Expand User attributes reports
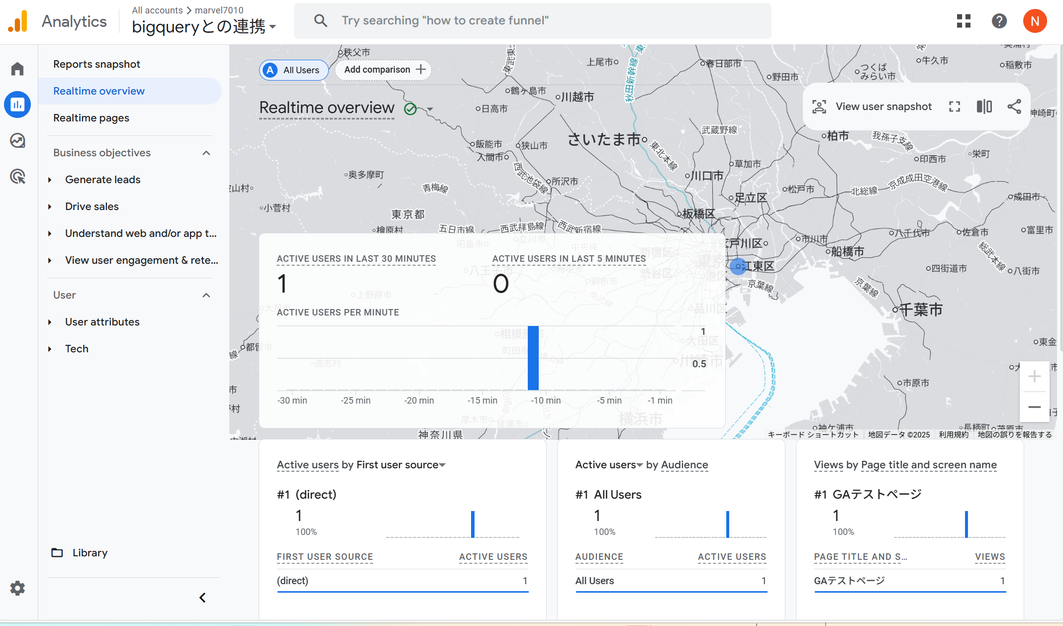This screenshot has width=1063, height=626. 50,322
